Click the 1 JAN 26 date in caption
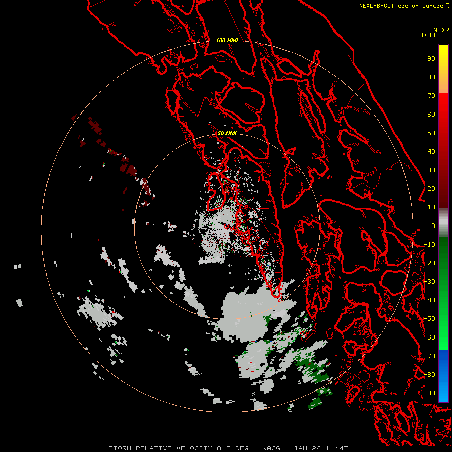 click(x=303, y=448)
